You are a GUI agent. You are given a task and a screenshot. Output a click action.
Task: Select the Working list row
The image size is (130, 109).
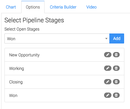64,68
